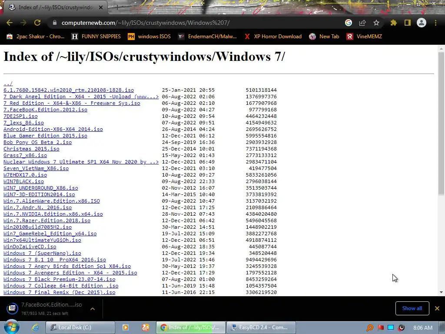Open the Chrome profile avatar
This screenshot has height=334, width=445.
tap(422, 23)
